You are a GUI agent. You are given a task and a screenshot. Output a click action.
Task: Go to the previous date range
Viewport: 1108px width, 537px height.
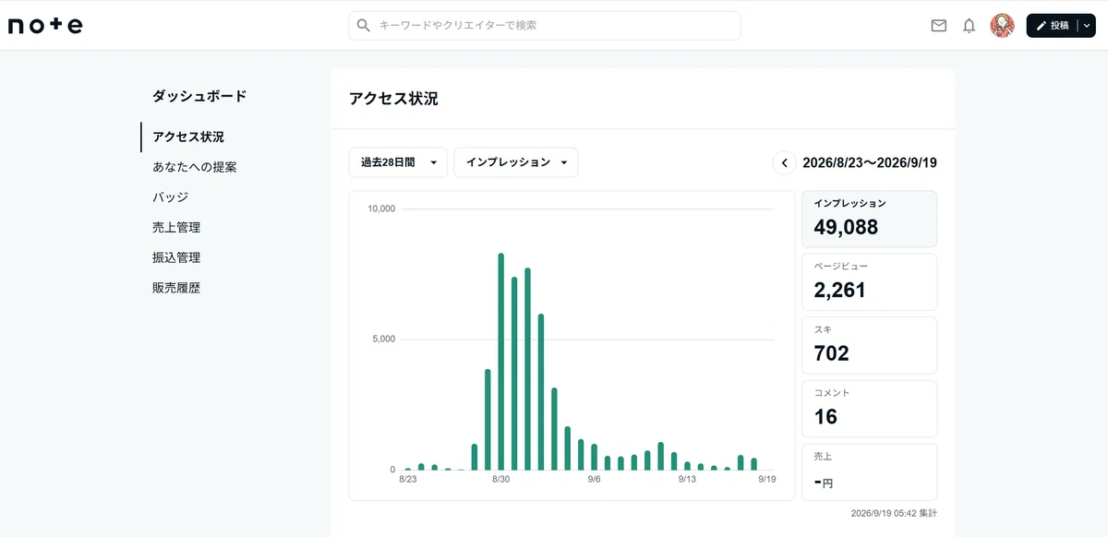click(784, 162)
